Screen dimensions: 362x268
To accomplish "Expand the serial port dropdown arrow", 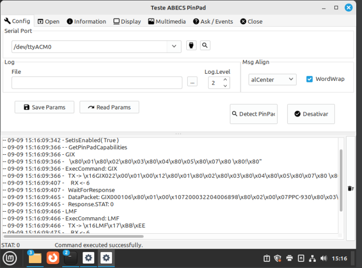I will click(174, 46).
